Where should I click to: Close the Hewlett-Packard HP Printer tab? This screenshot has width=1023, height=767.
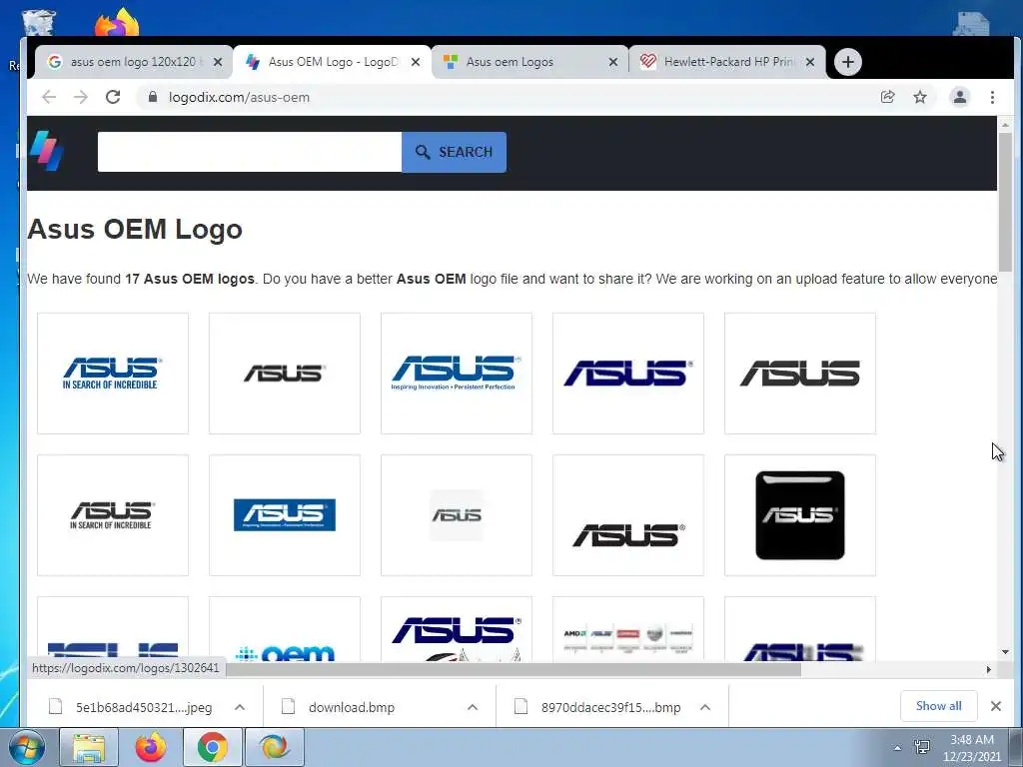pyautogui.click(x=809, y=62)
